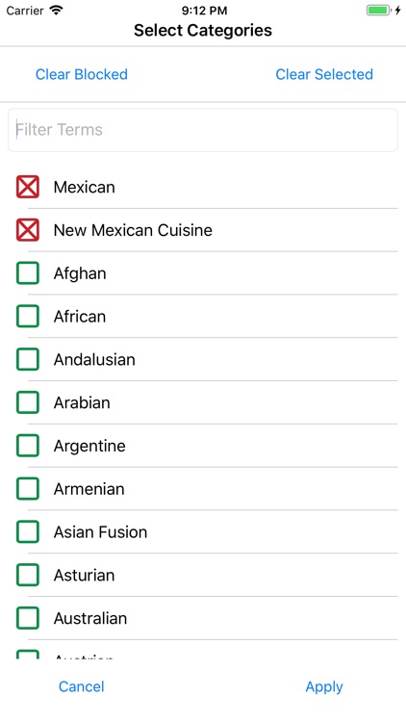Check the Asturian category box
Screen dimensions: 406x722
click(x=28, y=575)
